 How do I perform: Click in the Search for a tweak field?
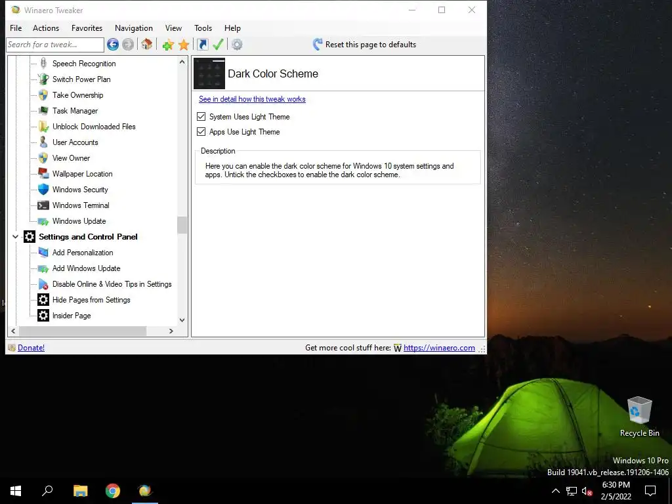coord(55,45)
